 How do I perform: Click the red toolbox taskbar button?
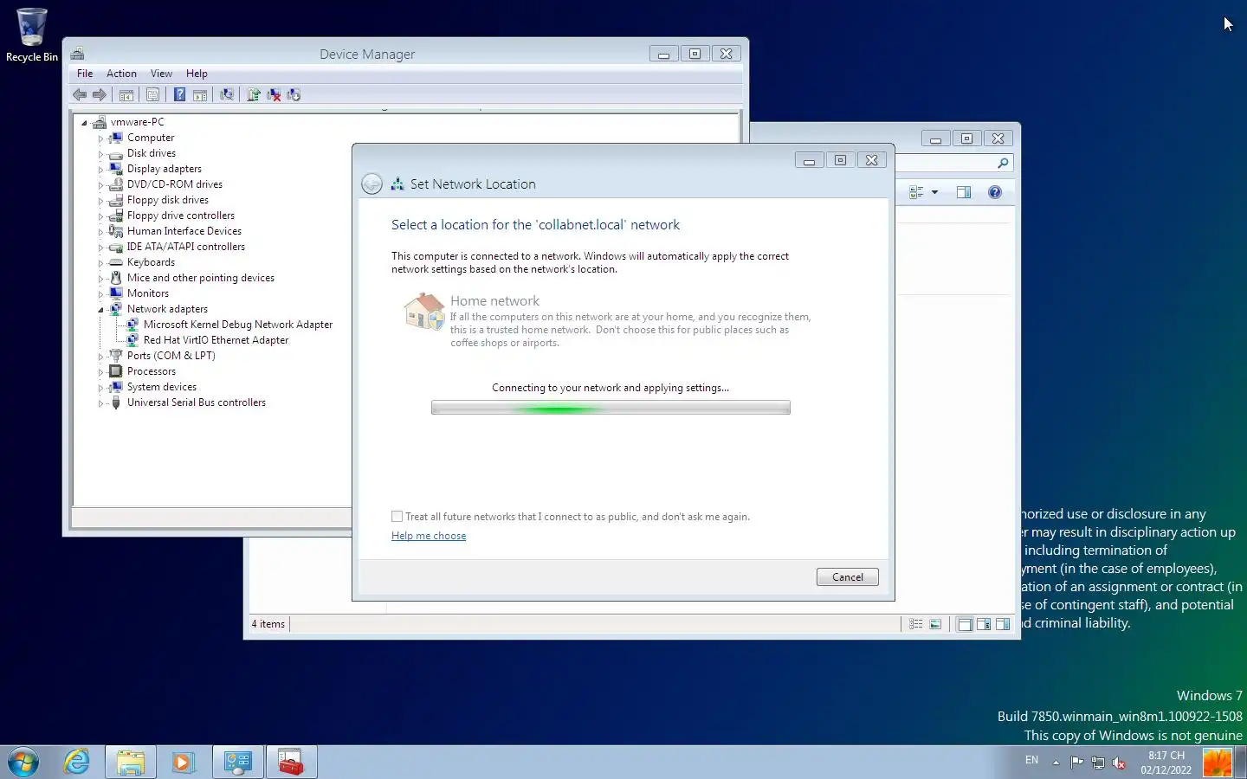coord(291,762)
